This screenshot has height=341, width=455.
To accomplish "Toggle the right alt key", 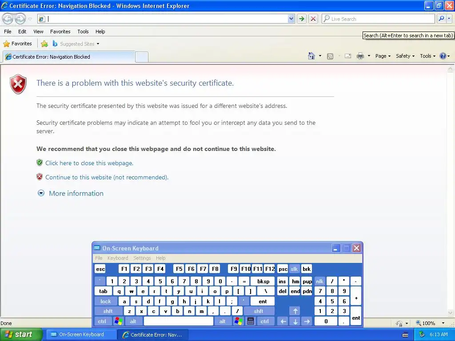I will (x=223, y=321).
